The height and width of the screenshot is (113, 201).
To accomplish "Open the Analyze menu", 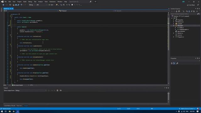I will pos(41,2).
